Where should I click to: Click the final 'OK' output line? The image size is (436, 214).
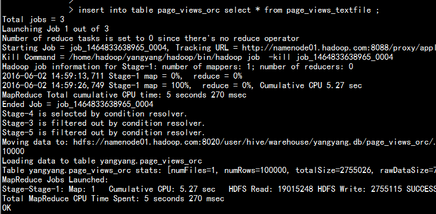(x=7, y=208)
